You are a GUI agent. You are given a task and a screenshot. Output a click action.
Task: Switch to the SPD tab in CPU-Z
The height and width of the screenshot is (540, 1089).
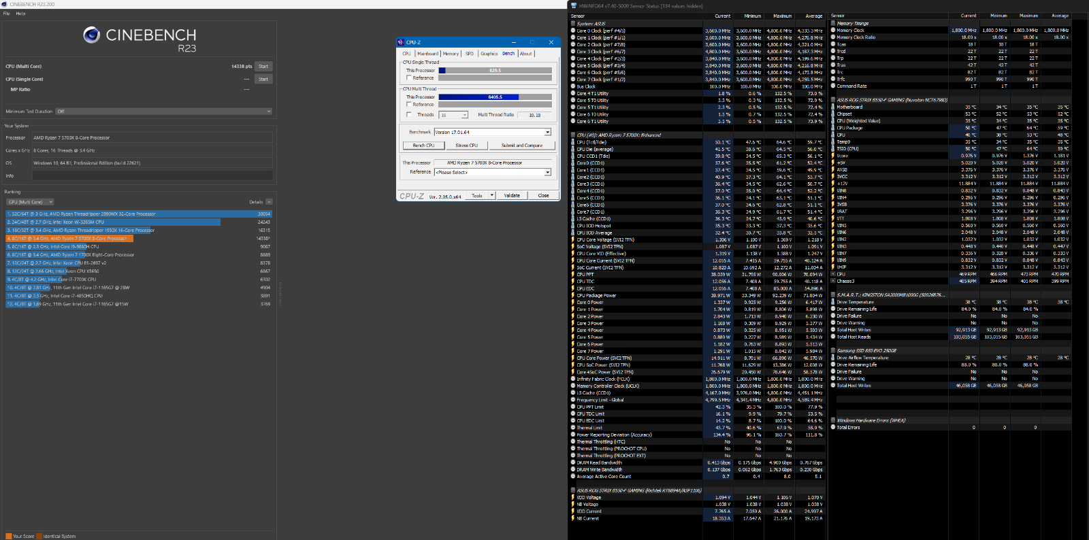(469, 54)
